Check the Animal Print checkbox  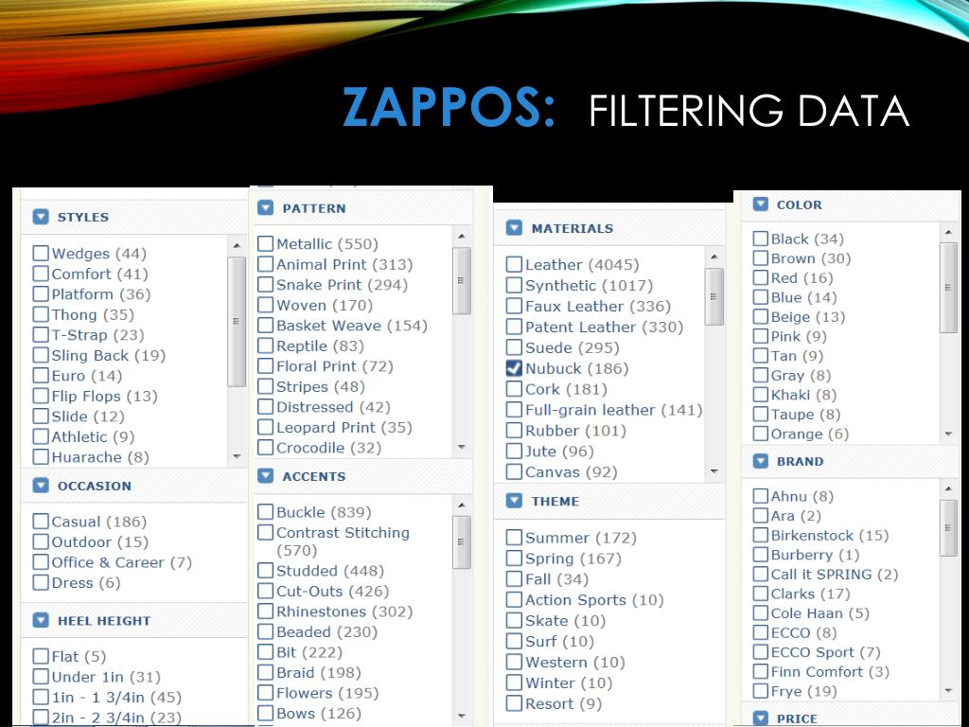[x=266, y=264]
